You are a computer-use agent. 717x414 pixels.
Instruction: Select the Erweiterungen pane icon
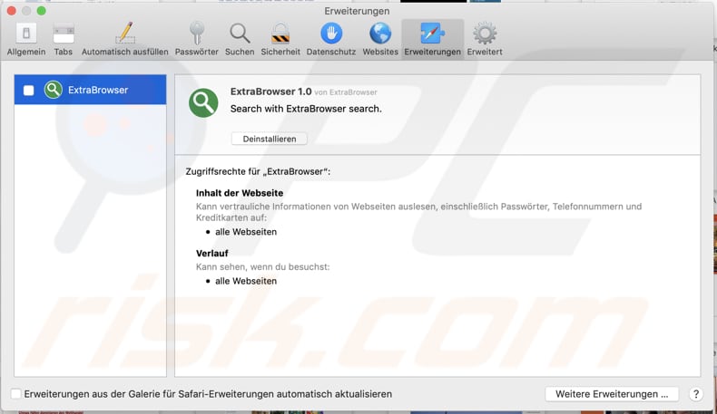coord(432,39)
